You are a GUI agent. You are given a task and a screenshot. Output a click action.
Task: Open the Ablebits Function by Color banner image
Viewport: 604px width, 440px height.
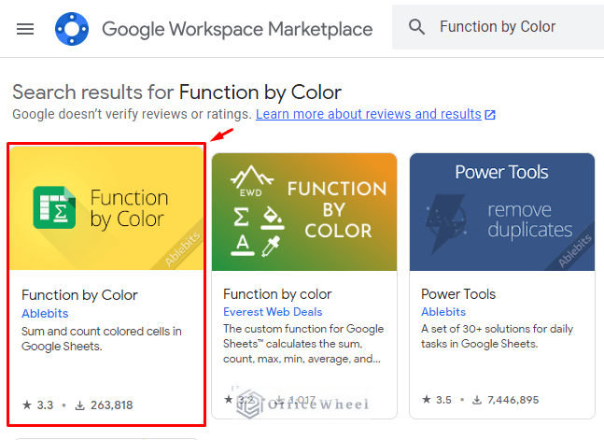point(106,208)
